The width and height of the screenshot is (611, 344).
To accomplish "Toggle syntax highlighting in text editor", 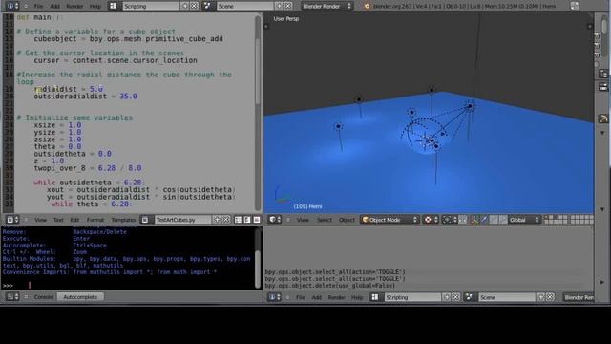I will [257, 220].
